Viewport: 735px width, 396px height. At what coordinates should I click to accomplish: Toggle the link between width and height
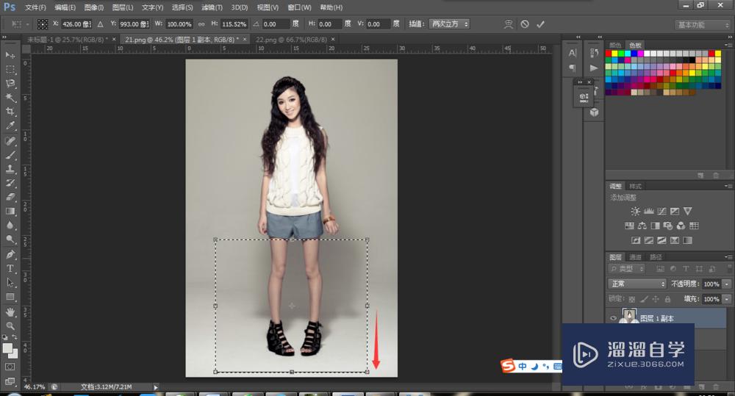tap(201, 24)
